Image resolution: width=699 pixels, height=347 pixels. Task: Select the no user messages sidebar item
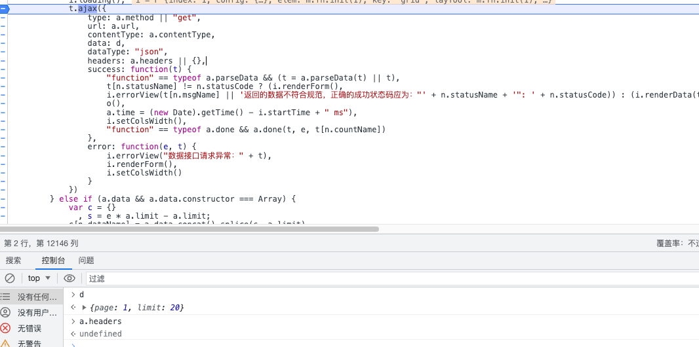click(x=31, y=312)
